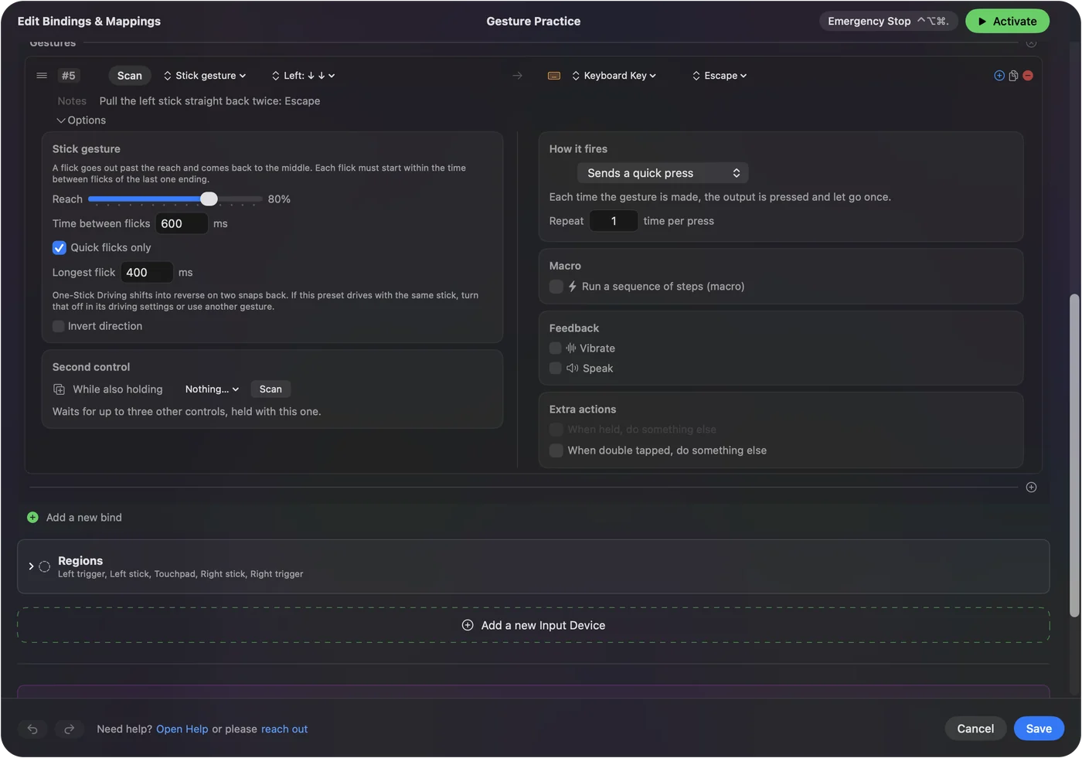Click the Activate button

click(1007, 22)
